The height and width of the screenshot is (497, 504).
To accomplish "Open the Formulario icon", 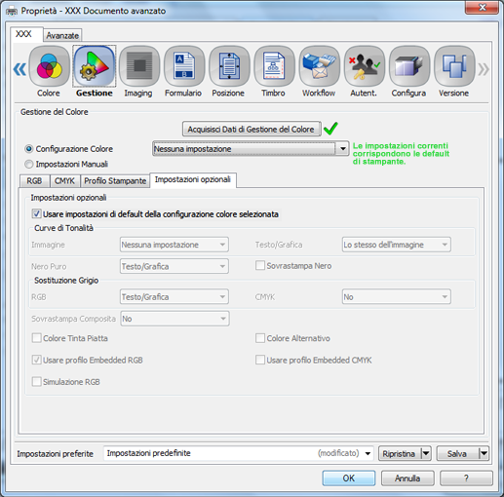I will click(184, 66).
